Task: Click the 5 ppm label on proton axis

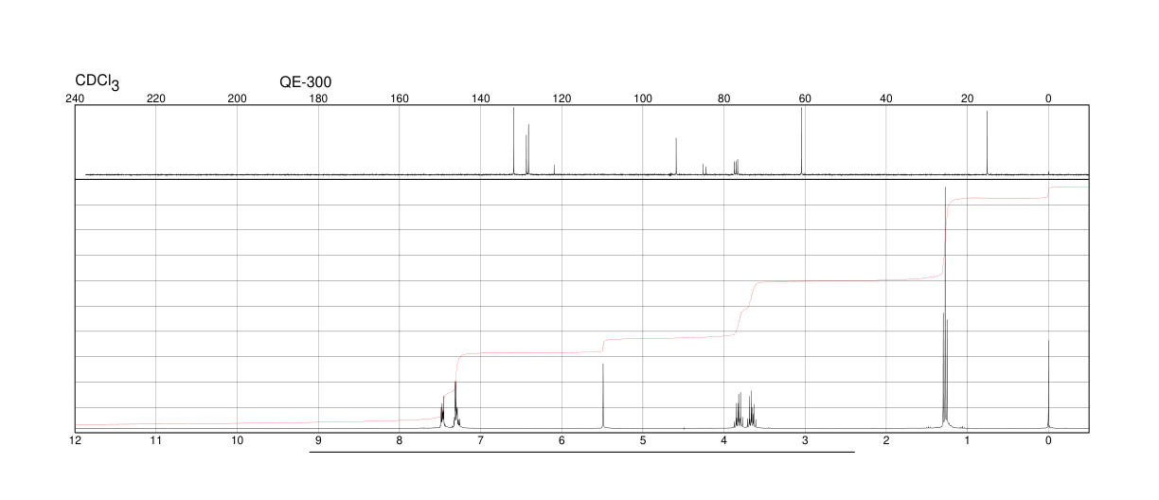Action: (643, 441)
